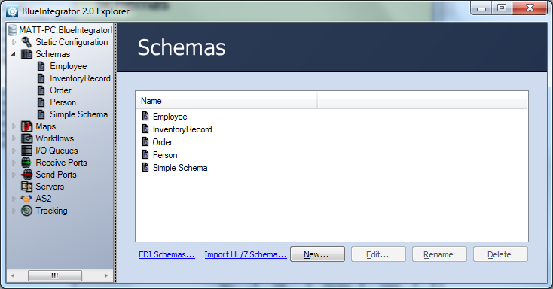Click the AS2 handshake icon
The width and height of the screenshot is (553, 289).
[x=26, y=199]
